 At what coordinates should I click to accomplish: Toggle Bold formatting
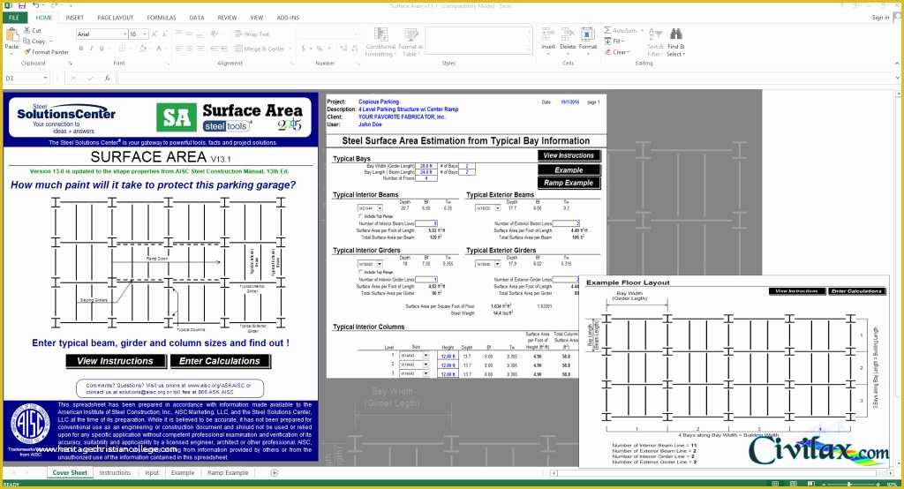pos(80,49)
